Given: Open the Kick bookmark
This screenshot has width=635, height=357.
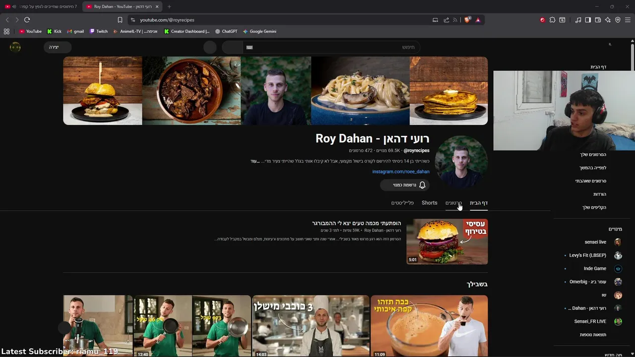Looking at the screenshot, I should (x=55, y=31).
